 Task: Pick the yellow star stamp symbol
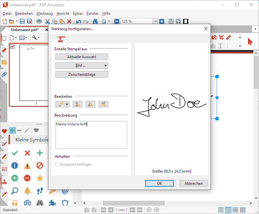40,178
